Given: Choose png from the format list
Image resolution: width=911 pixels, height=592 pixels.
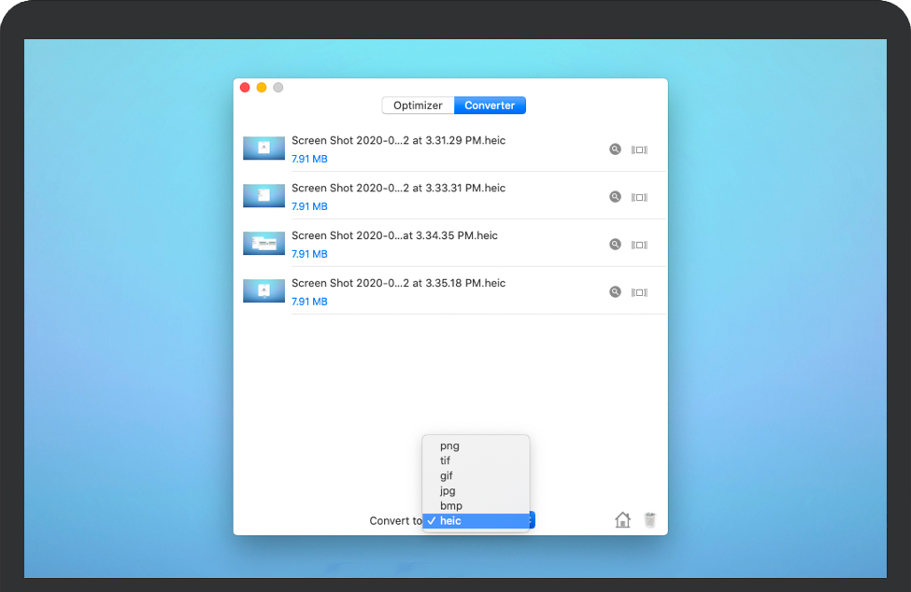Looking at the screenshot, I should pos(449,446).
